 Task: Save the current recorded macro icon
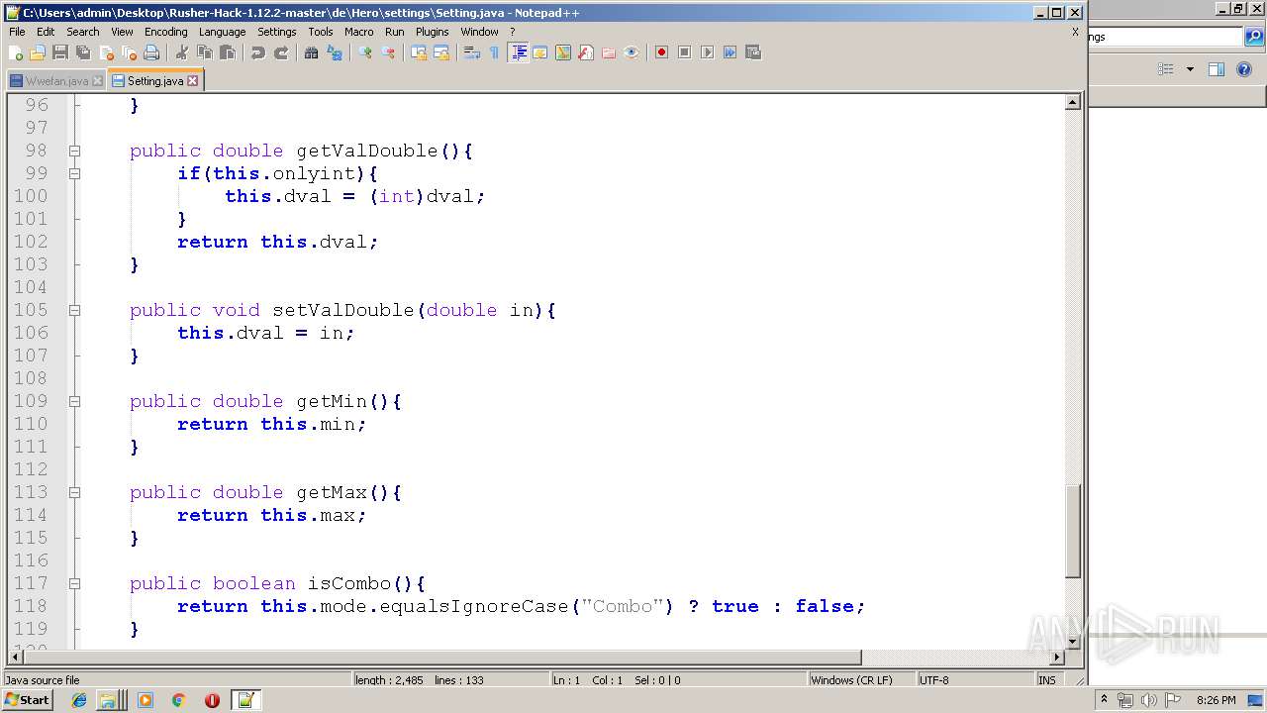tap(752, 52)
